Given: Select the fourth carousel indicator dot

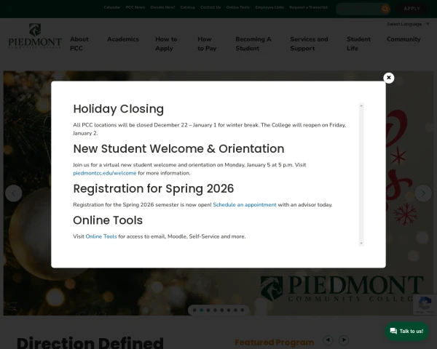Looking at the screenshot, I should click(x=215, y=310).
